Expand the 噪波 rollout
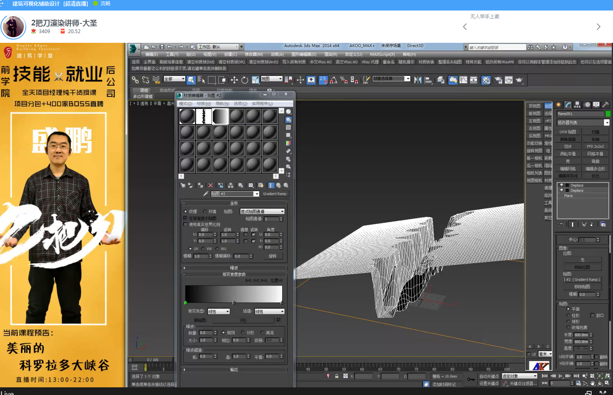 234,268
